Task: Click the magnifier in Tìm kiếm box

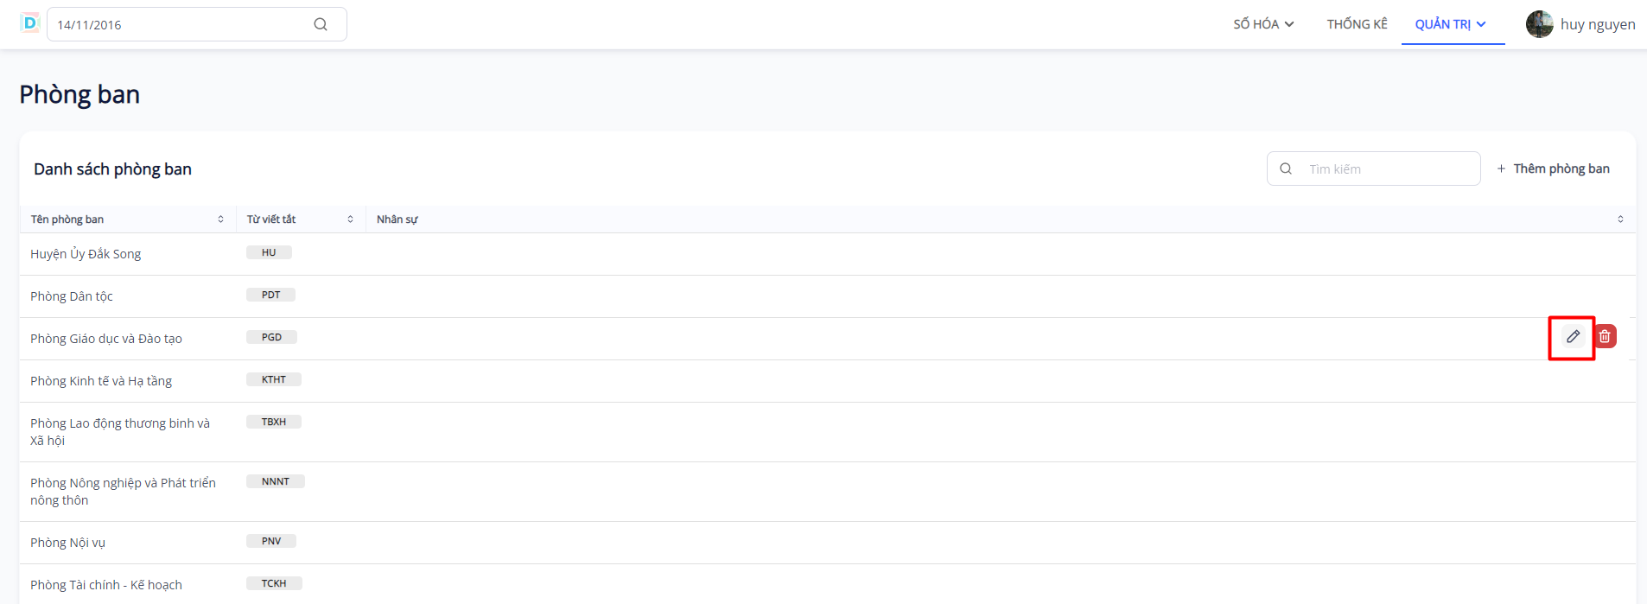Action: [x=1286, y=169]
